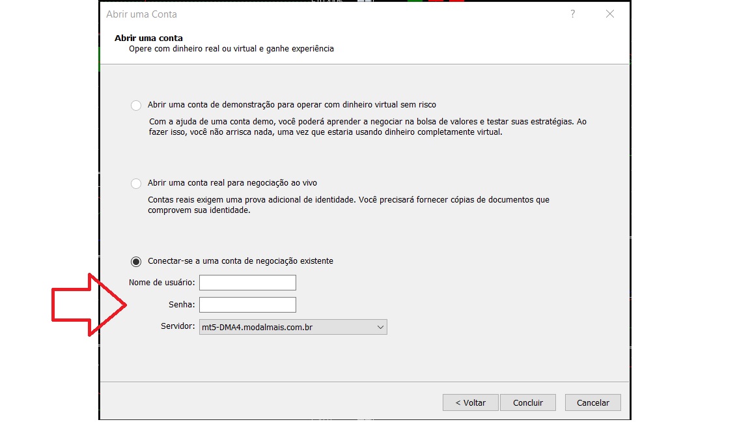Cancel the dialog with the Cancelar button
The image size is (750, 422).
(592, 402)
